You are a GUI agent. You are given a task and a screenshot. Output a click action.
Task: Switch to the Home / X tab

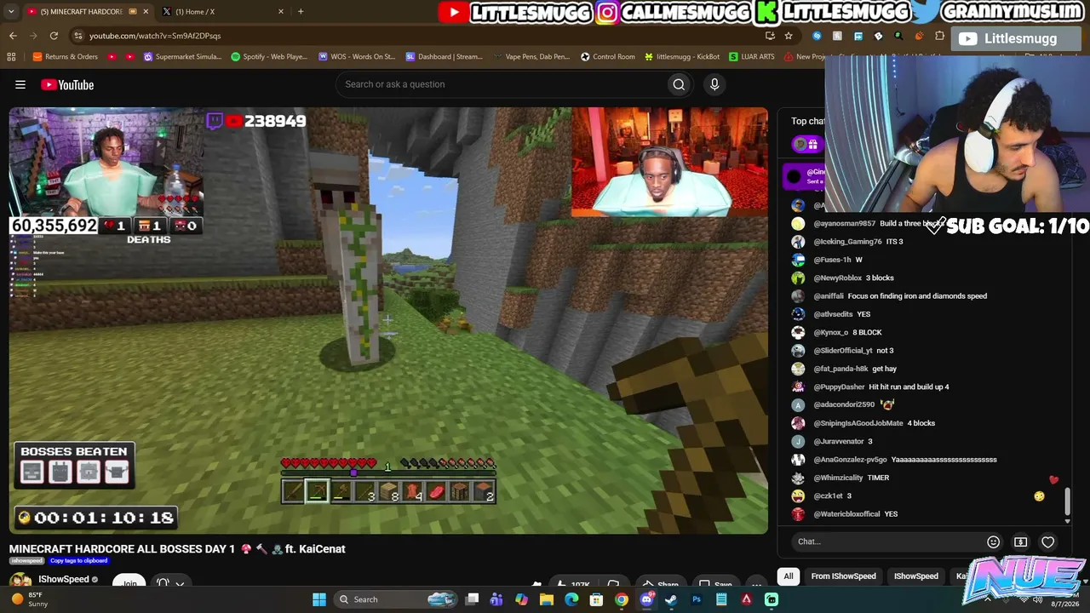pyautogui.click(x=223, y=11)
